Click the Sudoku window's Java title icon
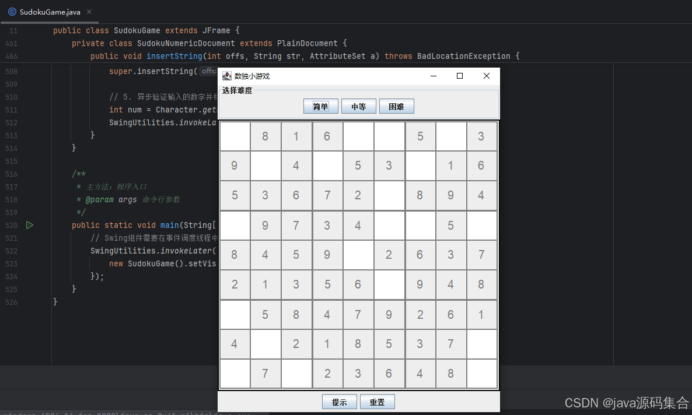This screenshot has width=692, height=415. pos(227,76)
